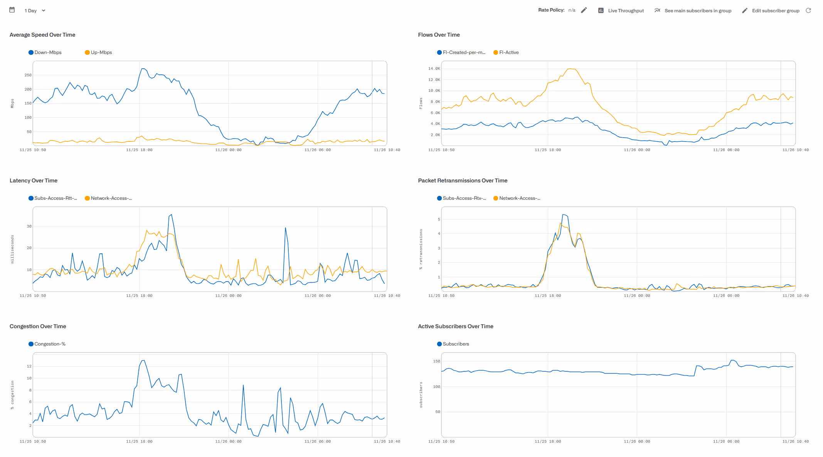The height and width of the screenshot is (457, 823).
Task: Open See main subscribers in group
Action: (x=698, y=11)
